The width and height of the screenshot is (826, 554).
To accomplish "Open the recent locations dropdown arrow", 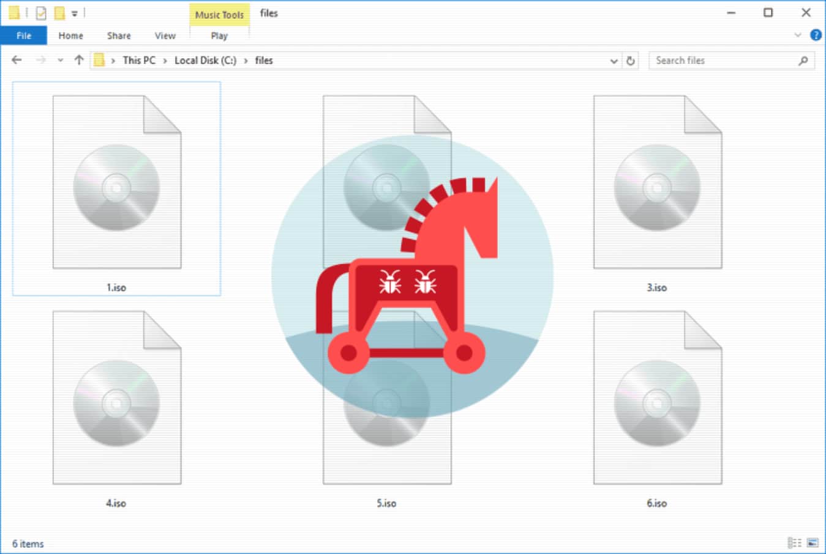I will pos(60,61).
